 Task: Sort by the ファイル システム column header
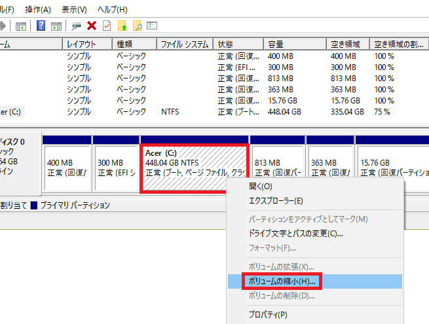(185, 45)
